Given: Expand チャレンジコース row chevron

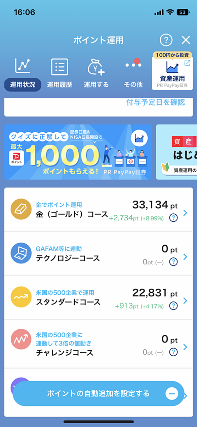Looking at the screenshot, I should (185, 347).
